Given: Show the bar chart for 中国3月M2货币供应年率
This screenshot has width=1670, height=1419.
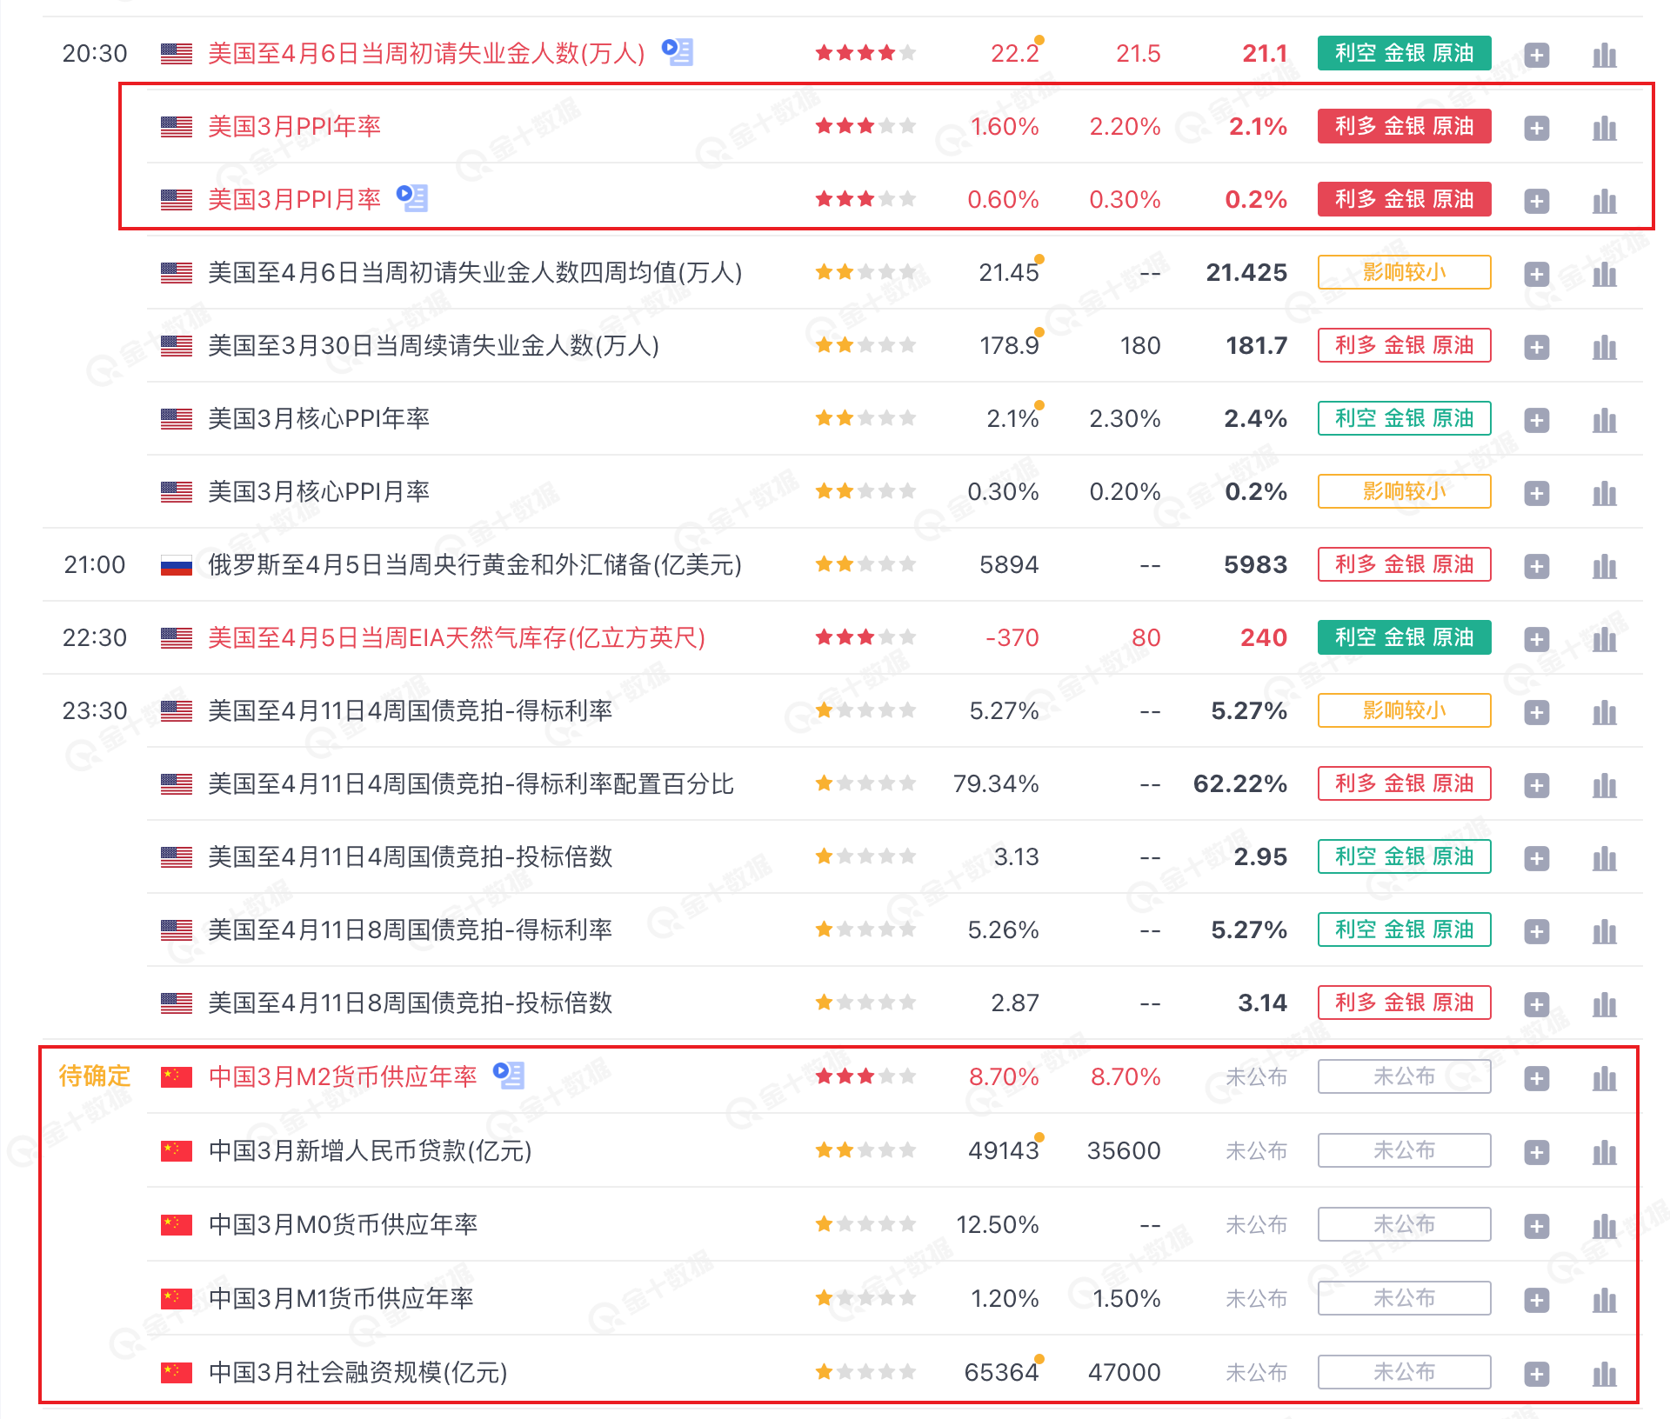Looking at the screenshot, I should tap(1604, 1079).
